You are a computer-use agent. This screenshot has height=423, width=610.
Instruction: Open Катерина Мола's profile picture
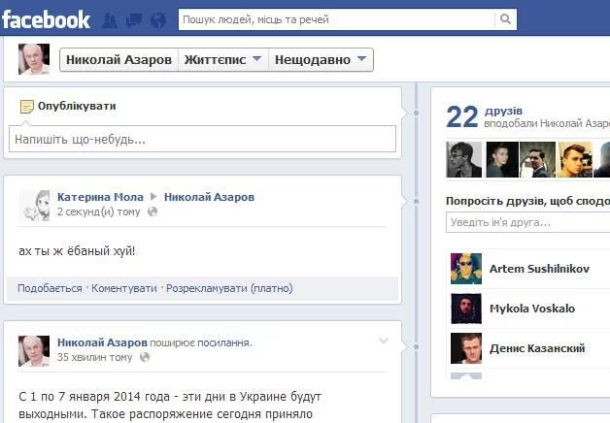click(x=34, y=206)
